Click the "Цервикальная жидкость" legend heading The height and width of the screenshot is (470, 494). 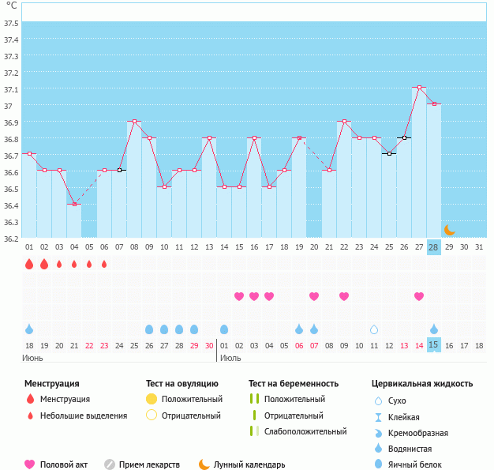(422, 384)
